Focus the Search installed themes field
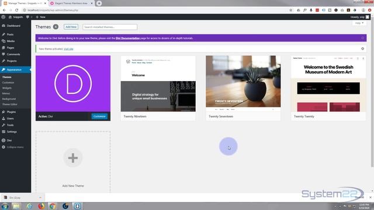 [x=110, y=27]
